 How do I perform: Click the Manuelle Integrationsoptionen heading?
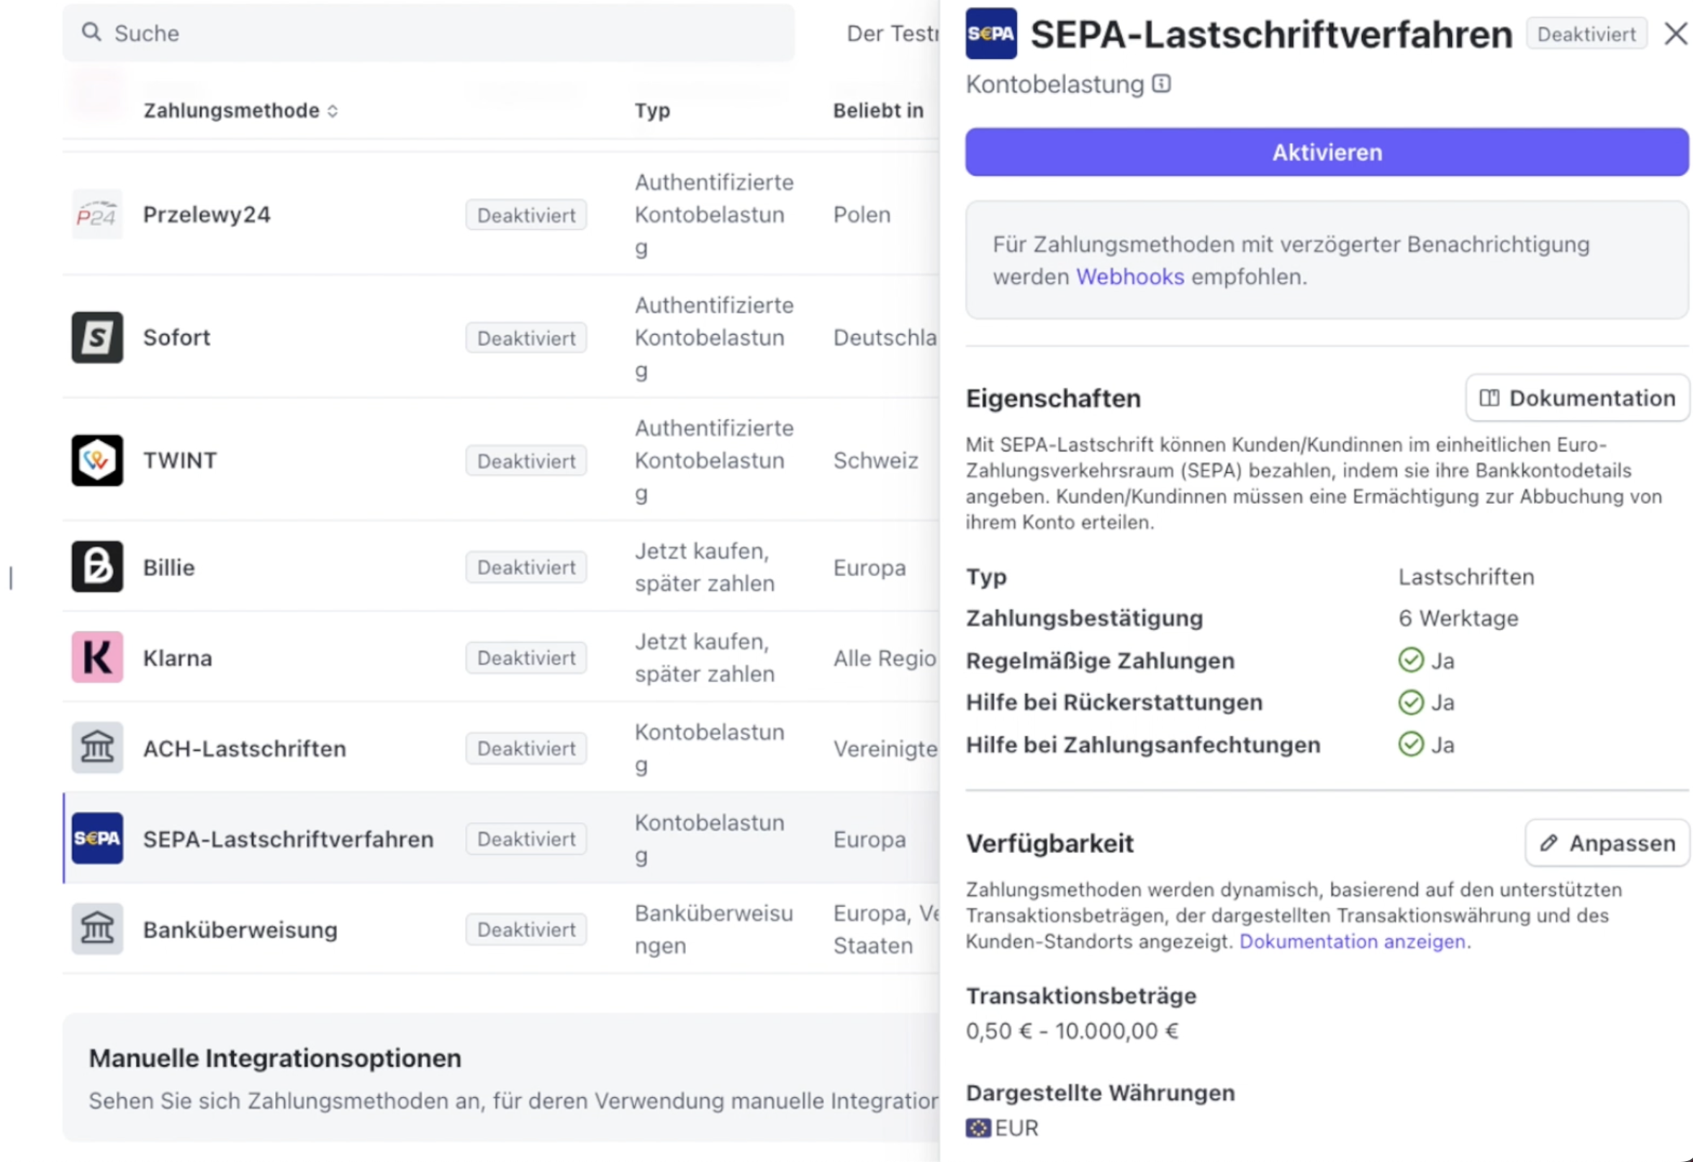[x=276, y=1058]
